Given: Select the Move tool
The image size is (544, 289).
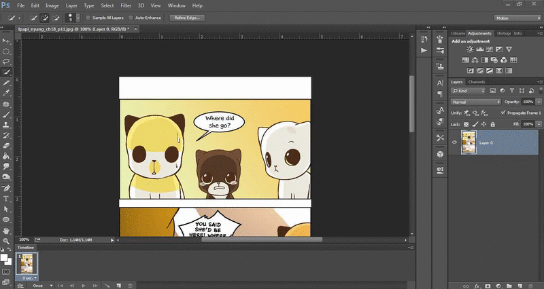Looking at the screenshot, I should coord(6,40).
